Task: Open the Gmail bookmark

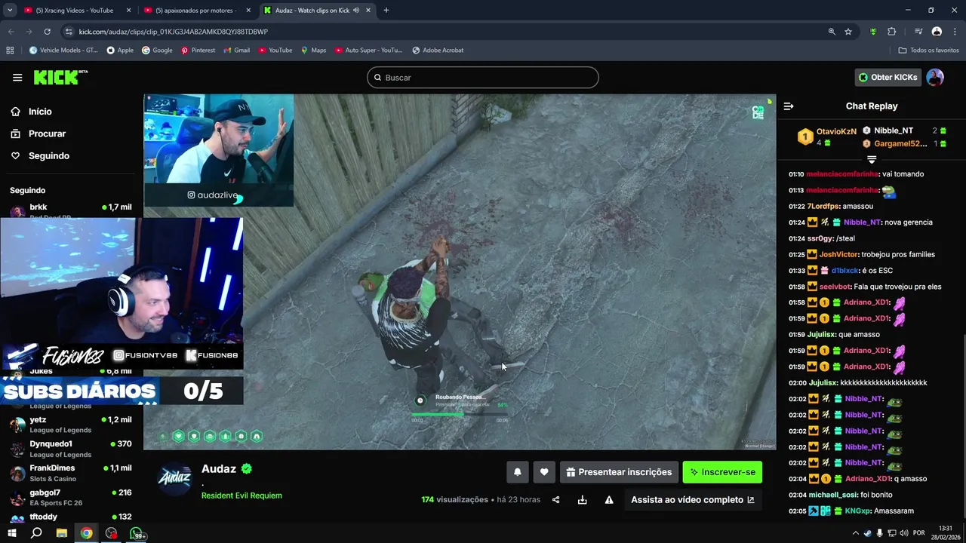Action: (x=236, y=51)
